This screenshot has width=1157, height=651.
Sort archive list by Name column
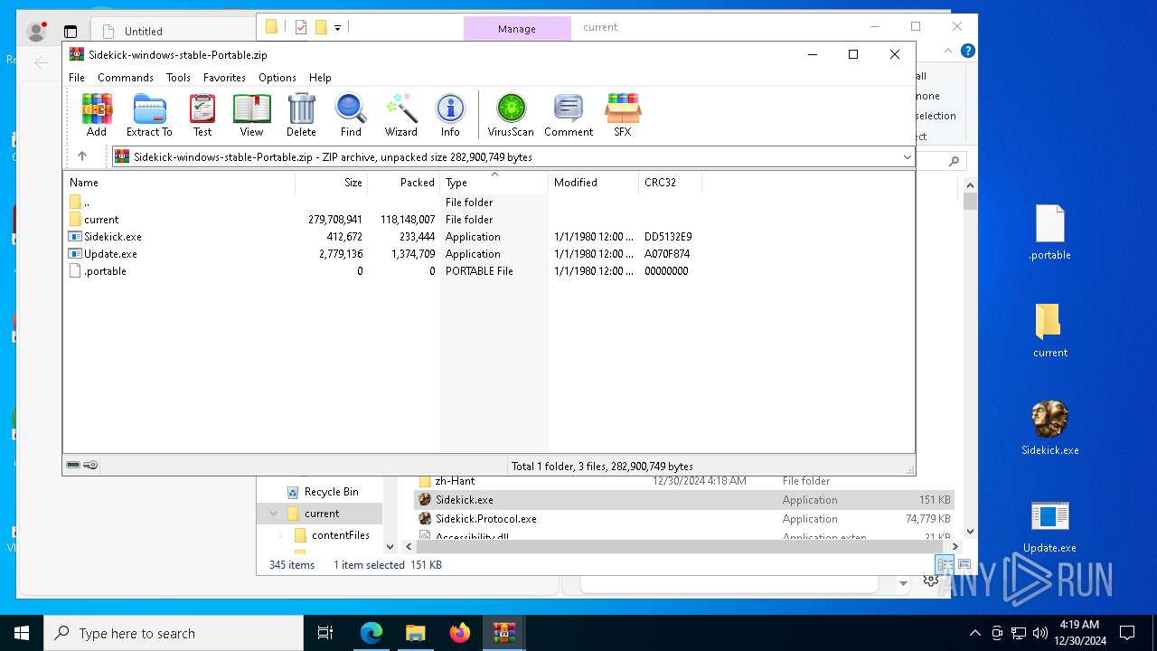coord(179,182)
